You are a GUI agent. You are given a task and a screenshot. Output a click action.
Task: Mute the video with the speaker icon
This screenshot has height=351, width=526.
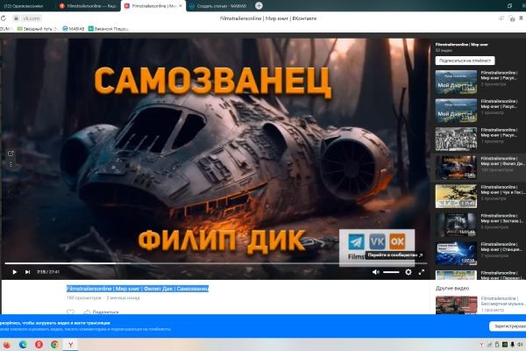click(376, 272)
